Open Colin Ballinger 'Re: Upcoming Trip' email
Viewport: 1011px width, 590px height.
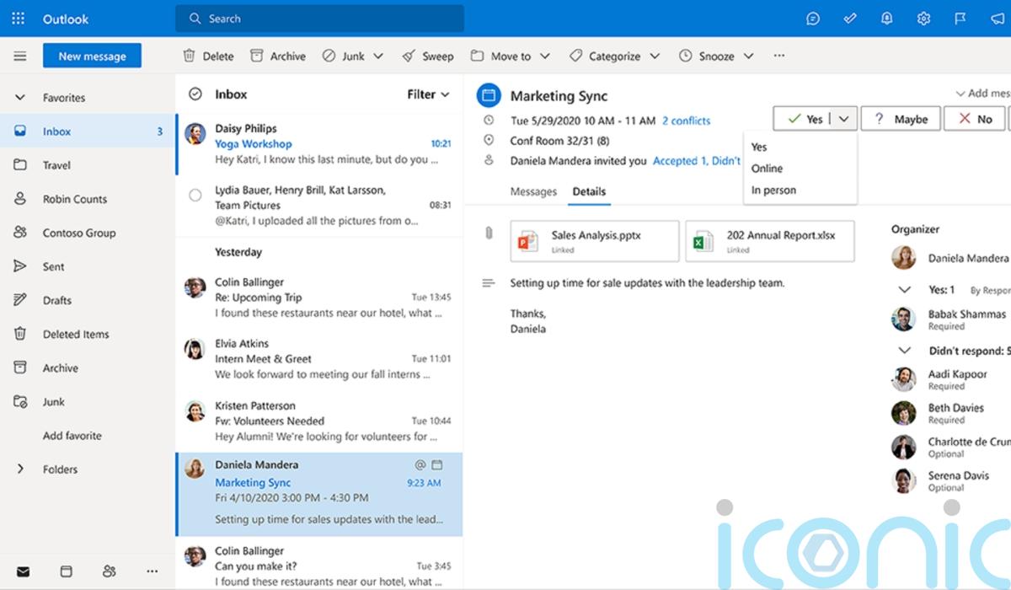[x=319, y=298]
